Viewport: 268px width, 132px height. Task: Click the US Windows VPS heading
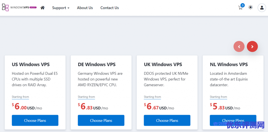tap(31, 64)
